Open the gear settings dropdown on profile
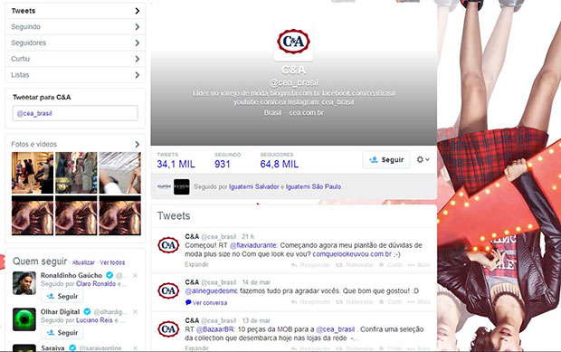This screenshot has width=561, height=352. click(x=423, y=159)
